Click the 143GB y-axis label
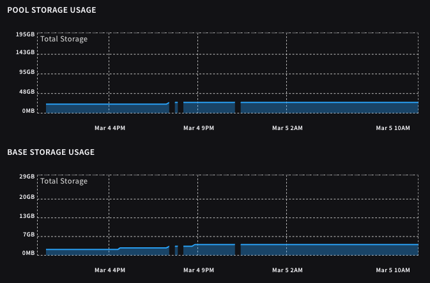430x283 pixels. [x=26, y=54]
